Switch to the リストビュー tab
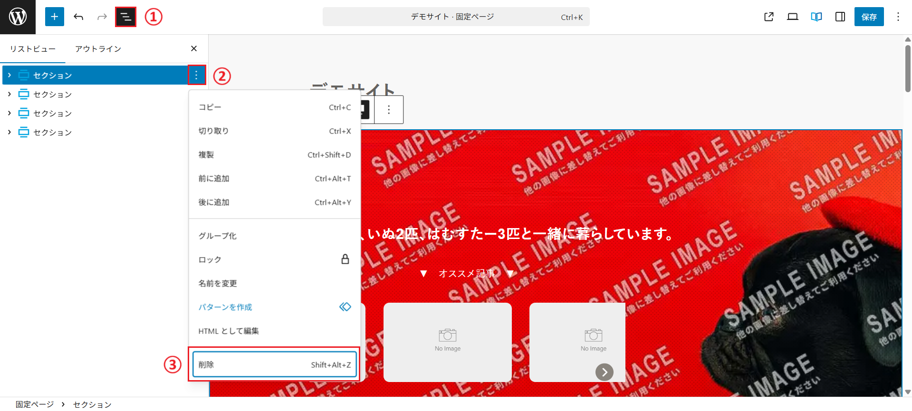The image size is (912, 411). tap(33, 49)
